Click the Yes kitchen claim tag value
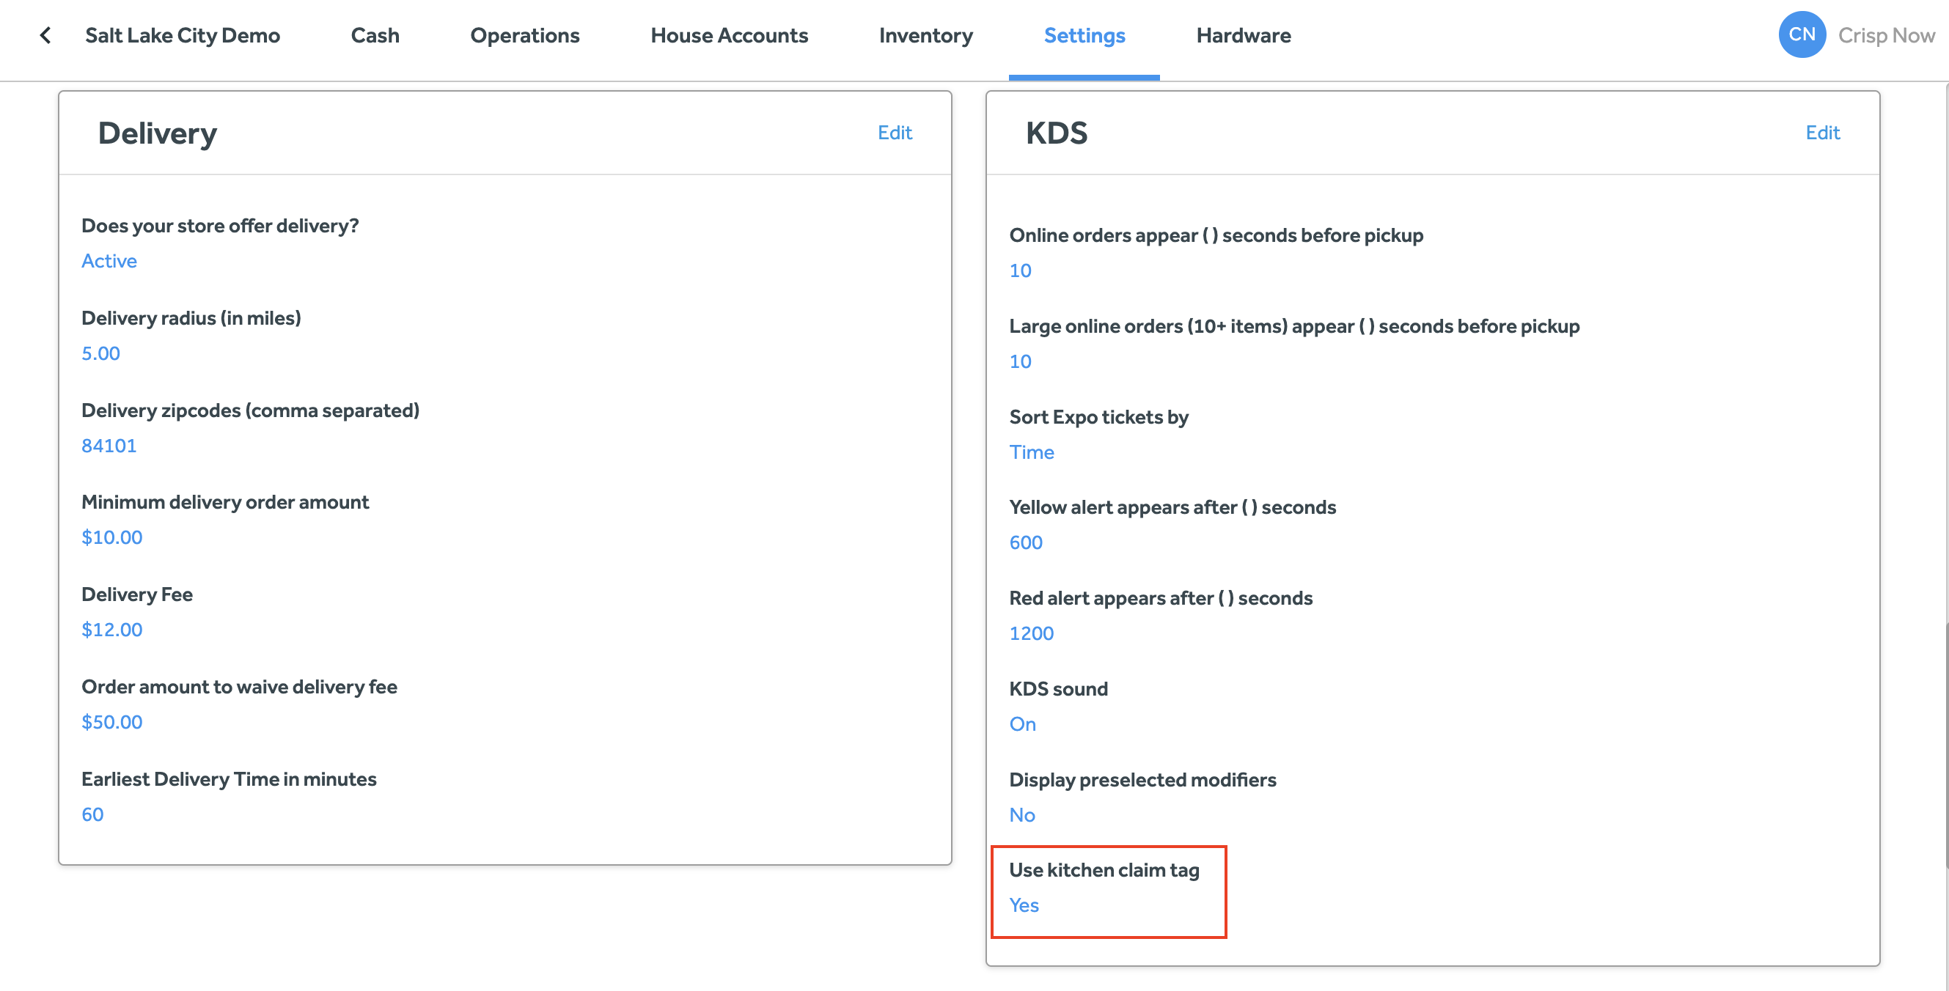 (1024, 905)
